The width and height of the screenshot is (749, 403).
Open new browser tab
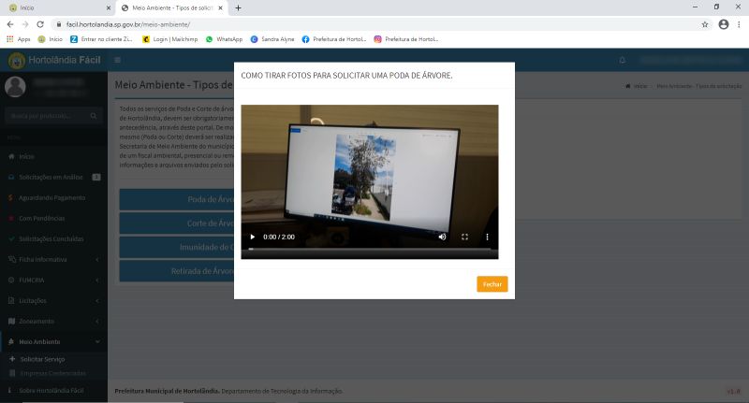pos(238,7)
